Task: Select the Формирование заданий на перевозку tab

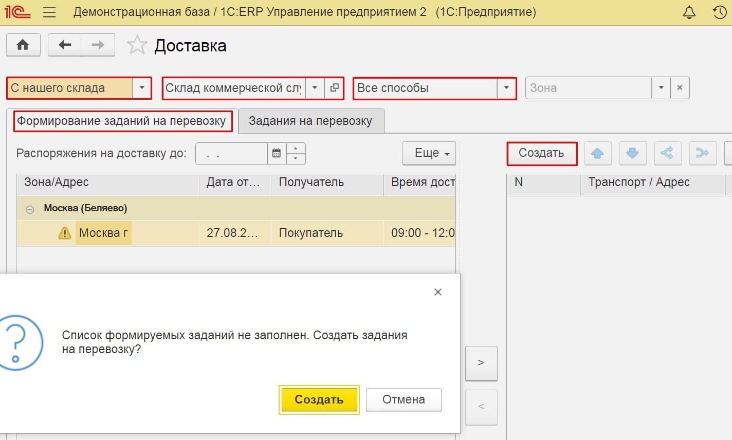Action: tap(123, 121)
